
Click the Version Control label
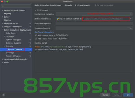pyautogui.click(x=11, y=23)
